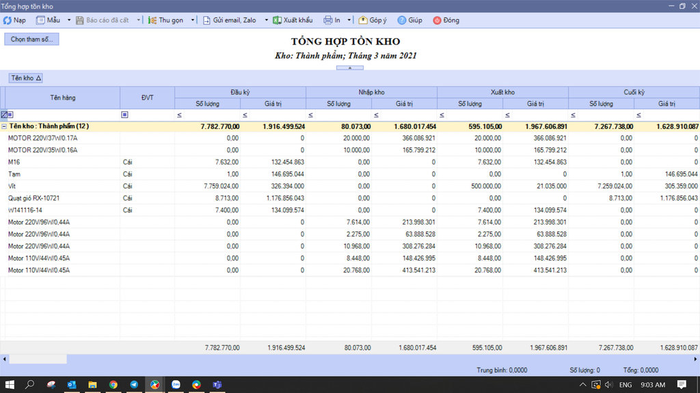Click the Đóng close report button

pos(446,20)
